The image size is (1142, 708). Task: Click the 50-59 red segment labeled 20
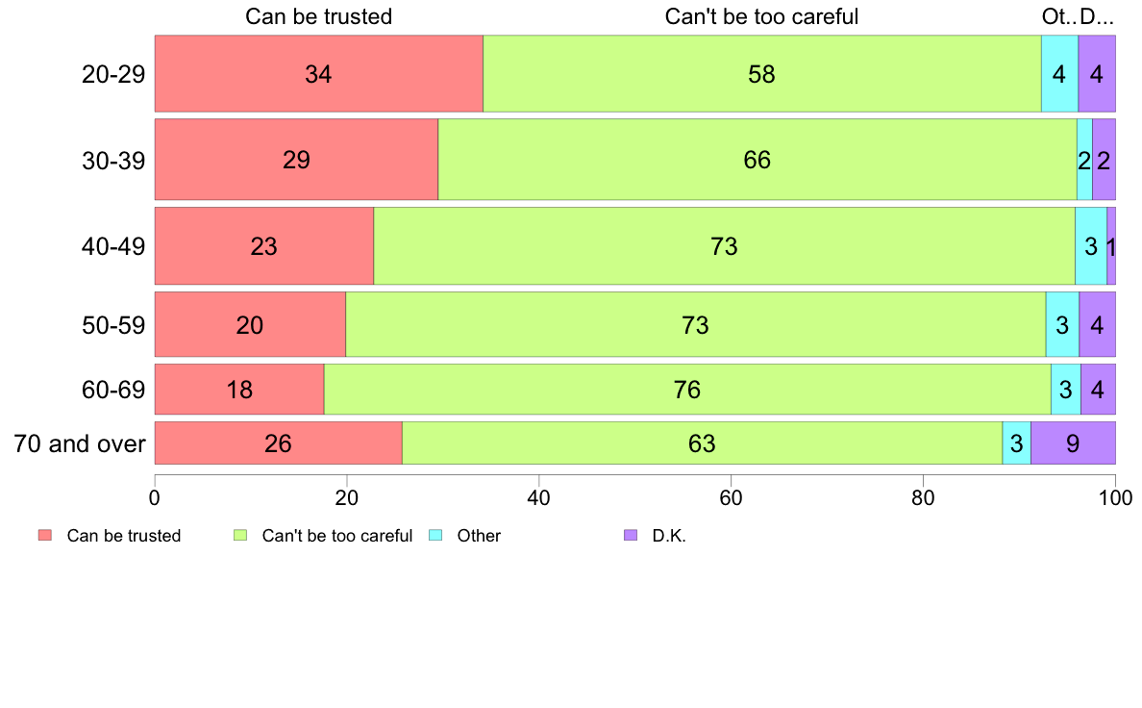(x=250, y=324)
